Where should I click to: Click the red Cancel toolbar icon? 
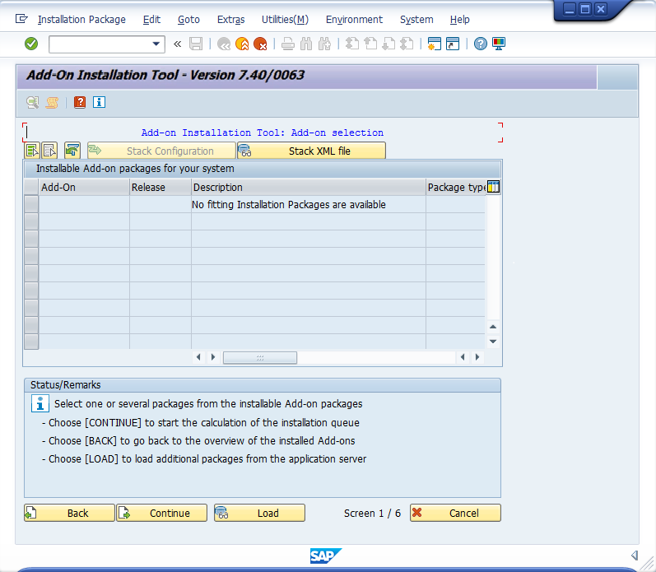[x=260, y=44]
